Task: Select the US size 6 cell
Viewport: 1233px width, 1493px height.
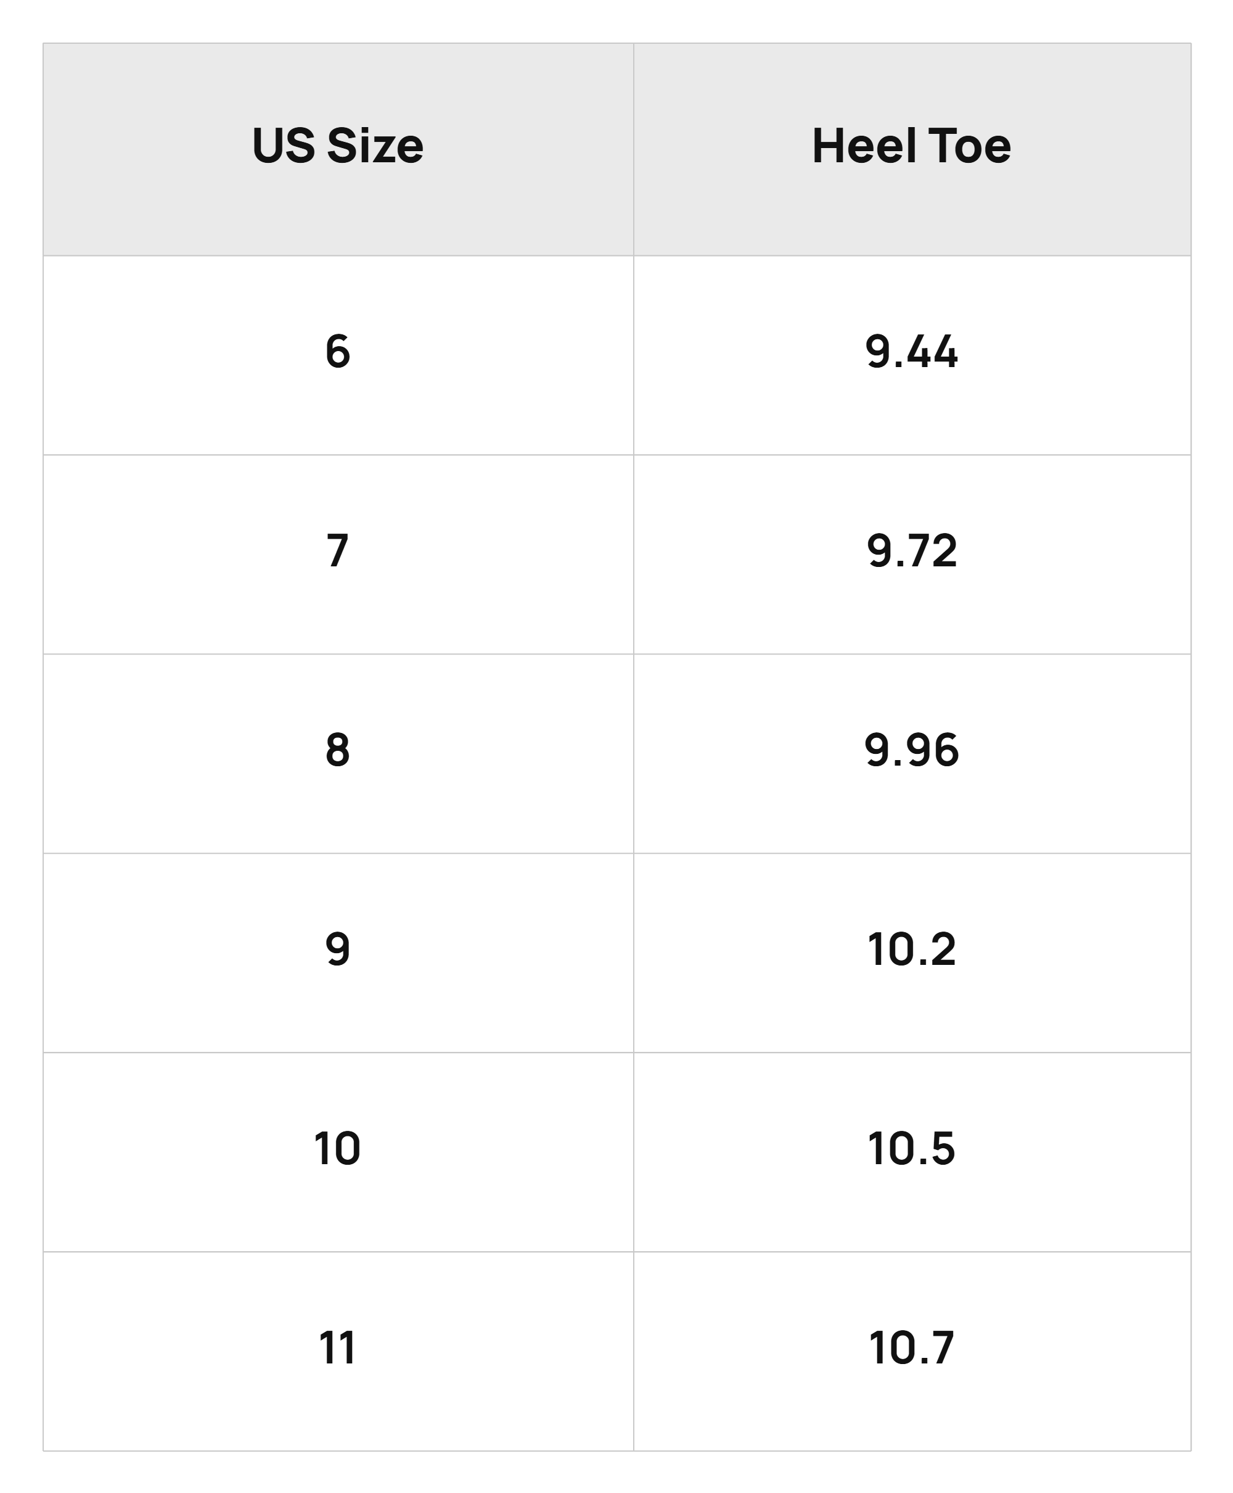Action: point(338,355)
